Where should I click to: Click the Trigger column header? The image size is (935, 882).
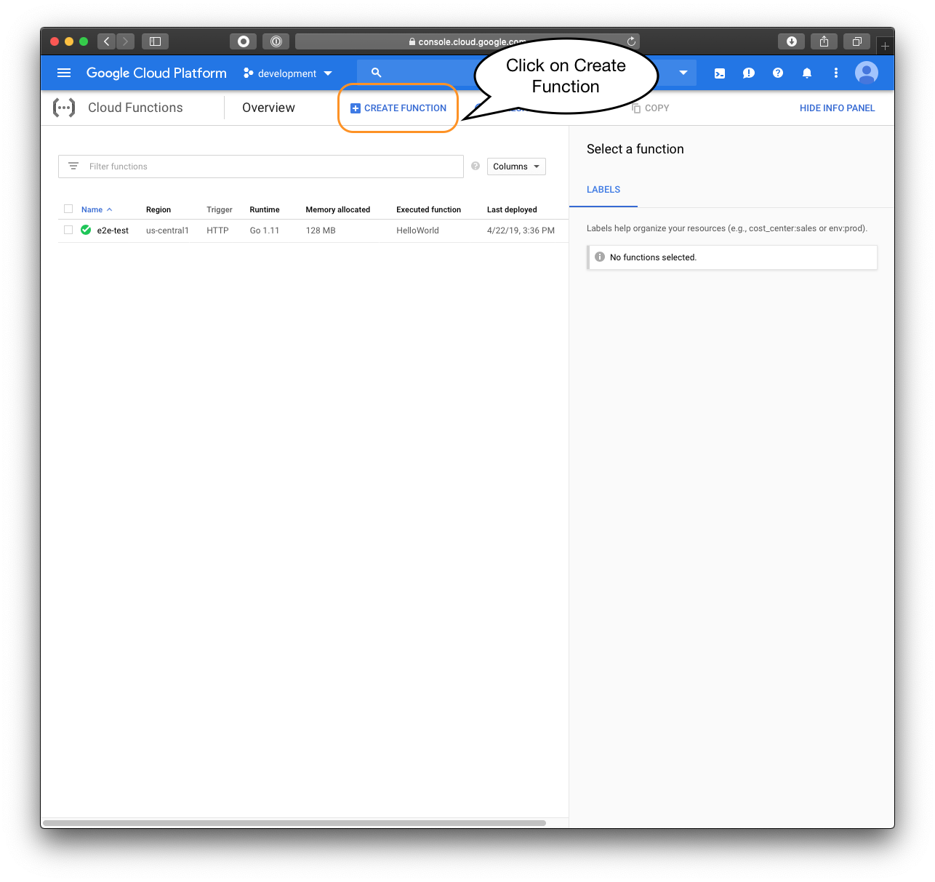click(x=220, y=209)
